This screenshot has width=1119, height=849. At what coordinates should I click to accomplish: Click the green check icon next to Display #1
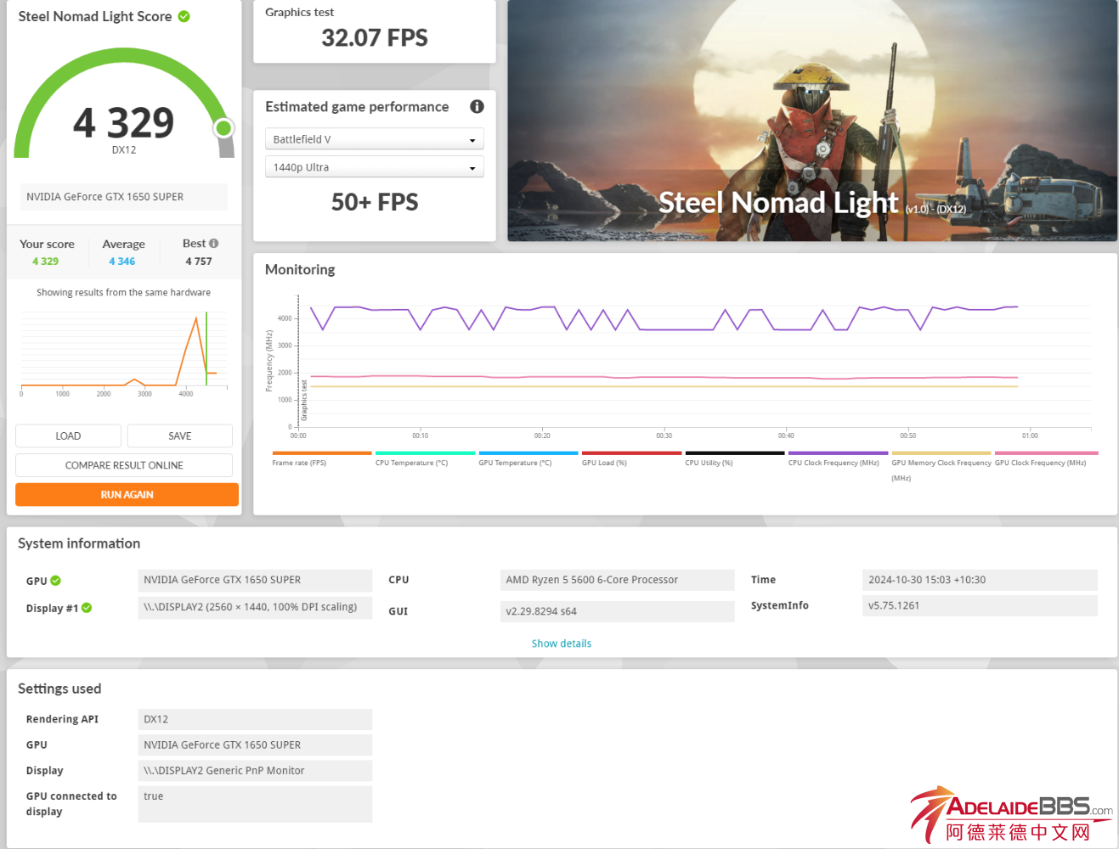(87, 608)
